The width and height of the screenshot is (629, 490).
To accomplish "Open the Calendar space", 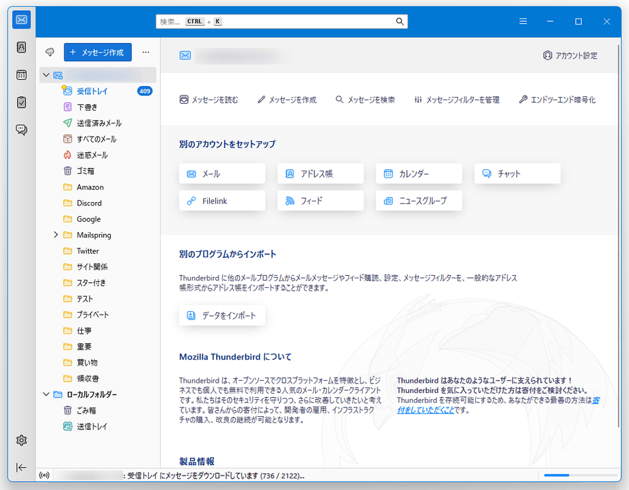I will pyautogui.click(x=22, y=75).
